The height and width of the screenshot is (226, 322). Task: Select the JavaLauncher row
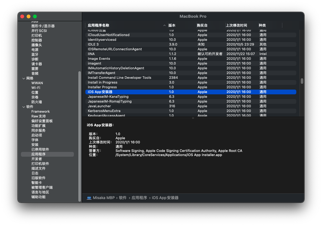[x=191, y=106]
